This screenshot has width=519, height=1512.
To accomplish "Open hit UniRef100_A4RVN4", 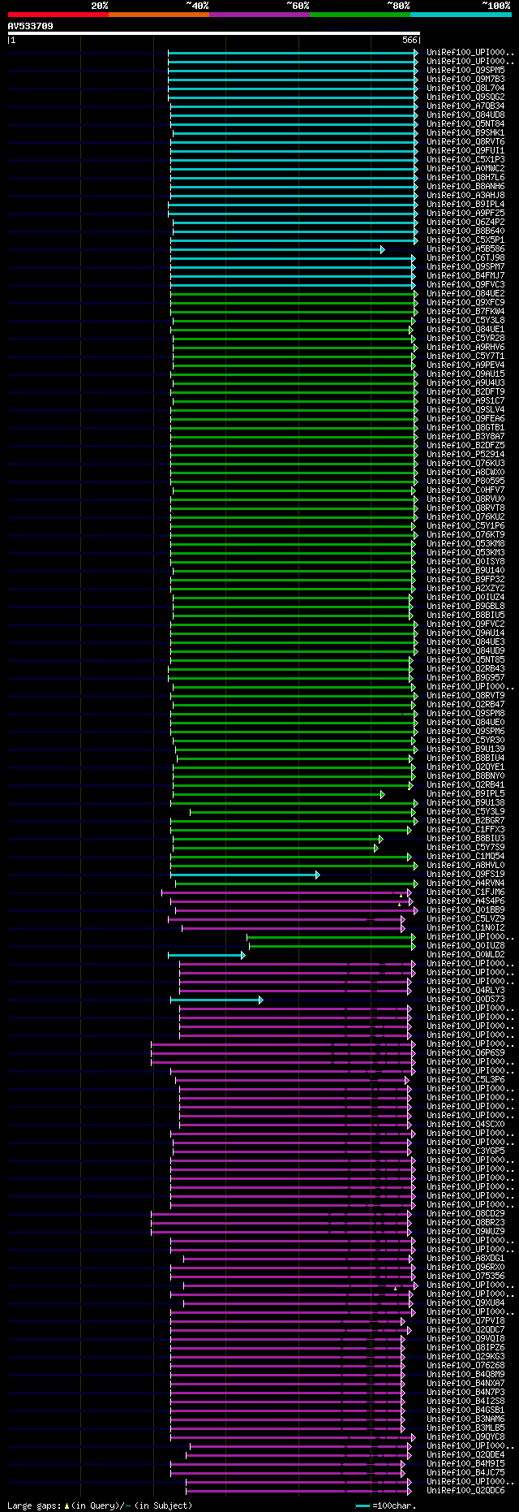I will pyautogui.click(x=465, y=883).
